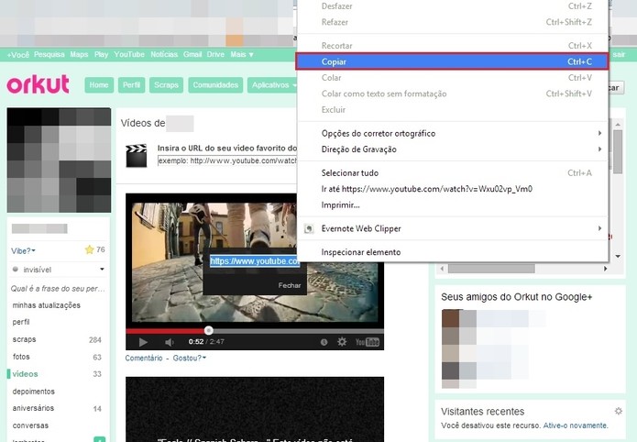
Task: Click the video progress slider handle
Action: (209, 331)
